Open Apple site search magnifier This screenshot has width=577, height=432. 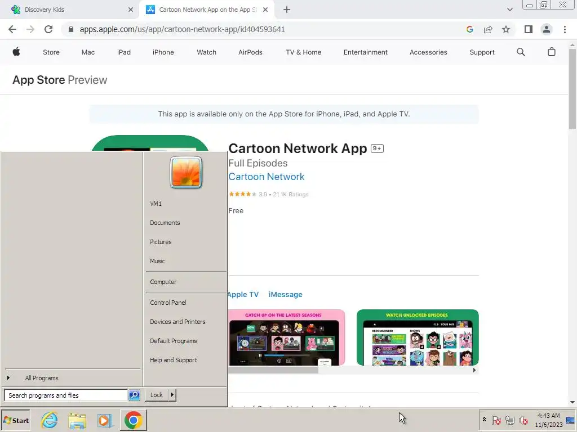coord(521,52)
